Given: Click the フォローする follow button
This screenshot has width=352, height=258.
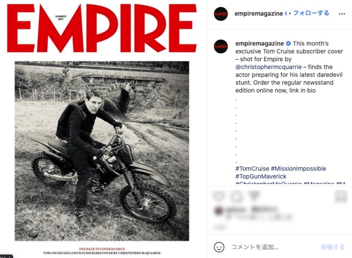Looking at the screenshot, I should tap(311, 13).
